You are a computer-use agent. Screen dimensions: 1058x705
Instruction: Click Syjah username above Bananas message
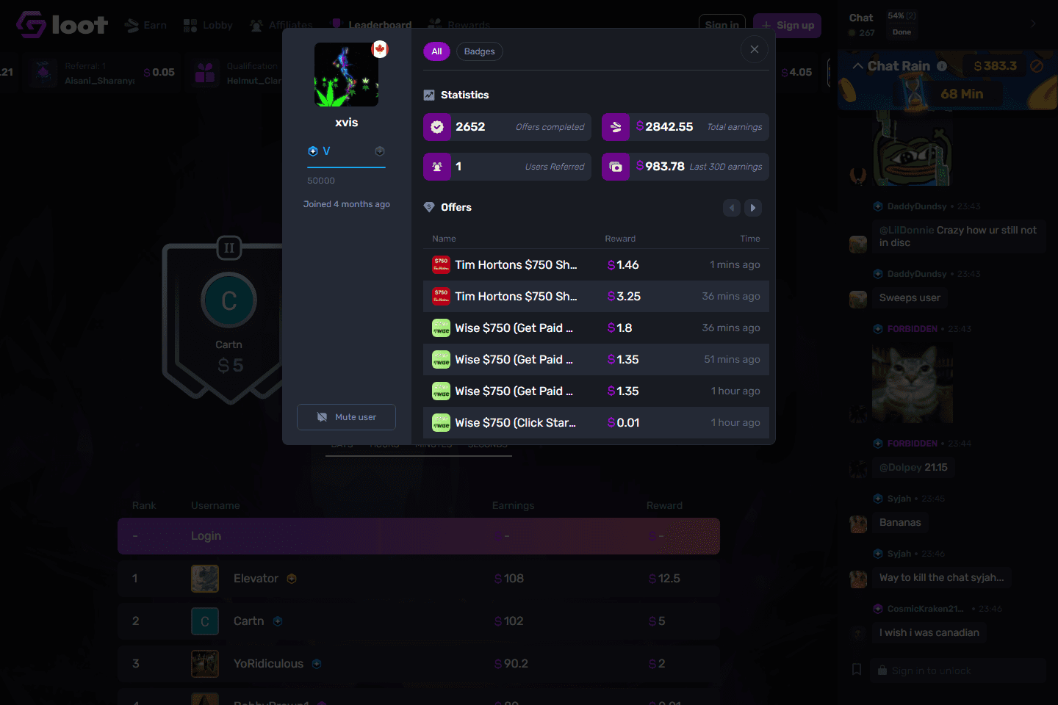click(899, 499)
